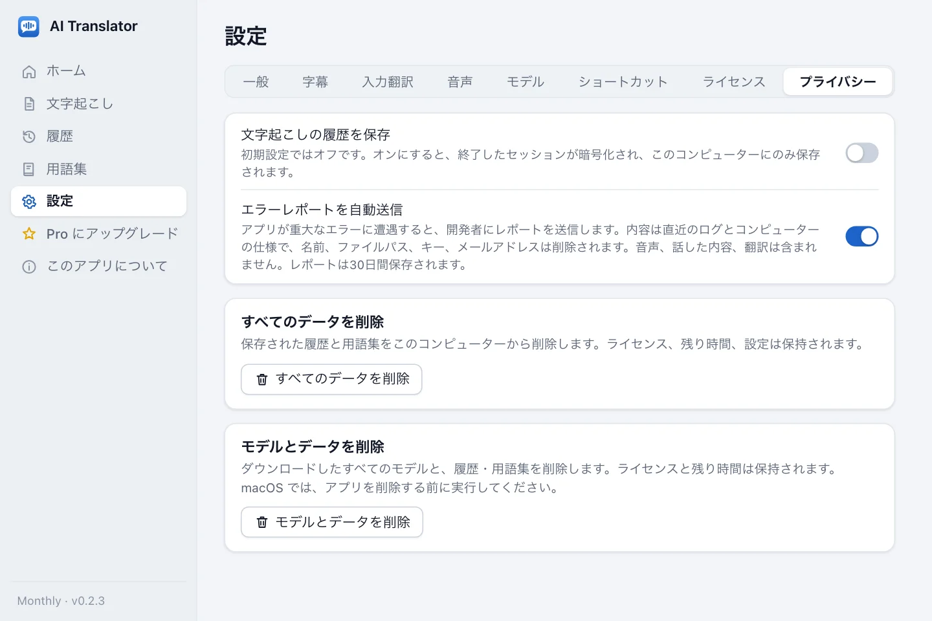This screenshot has height=621, width=932.
Task: Go to the 音声 tab
Action: (x=460, y=82)
